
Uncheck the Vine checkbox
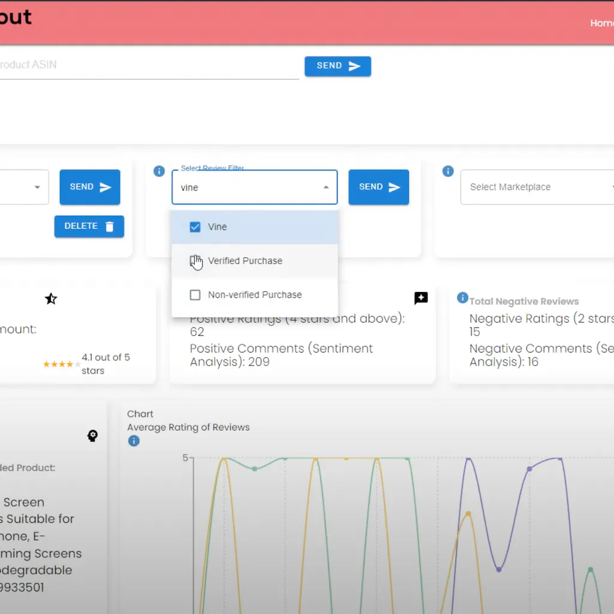[x=195, y=227]
